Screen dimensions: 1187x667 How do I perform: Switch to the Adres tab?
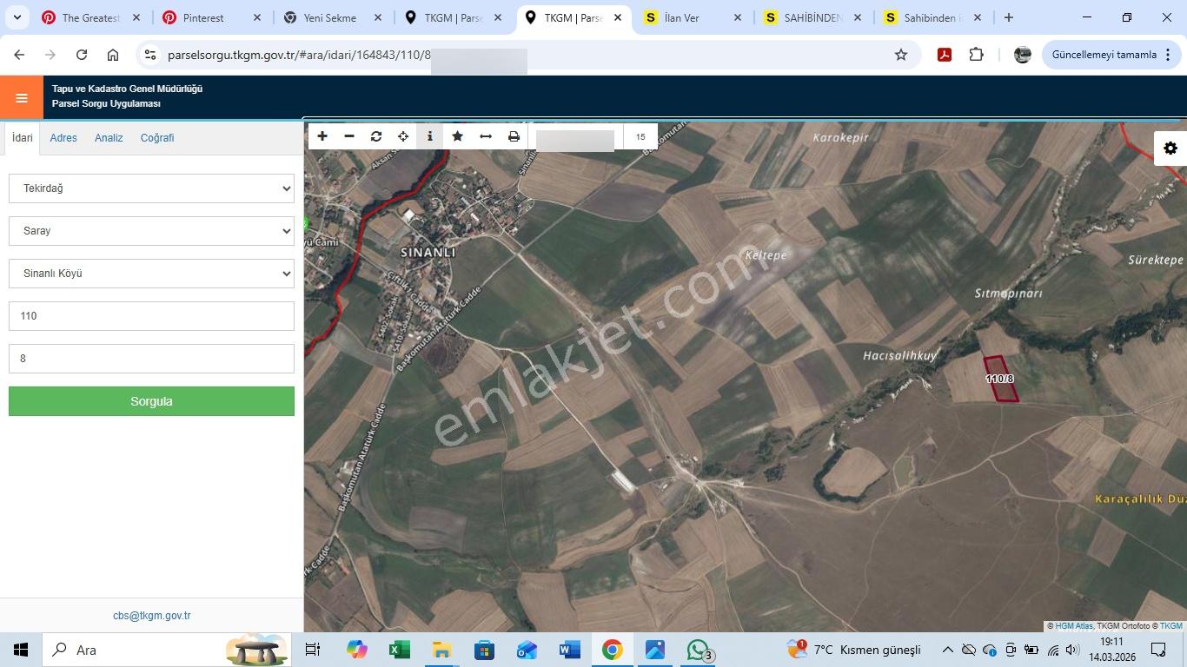[63, 138]
